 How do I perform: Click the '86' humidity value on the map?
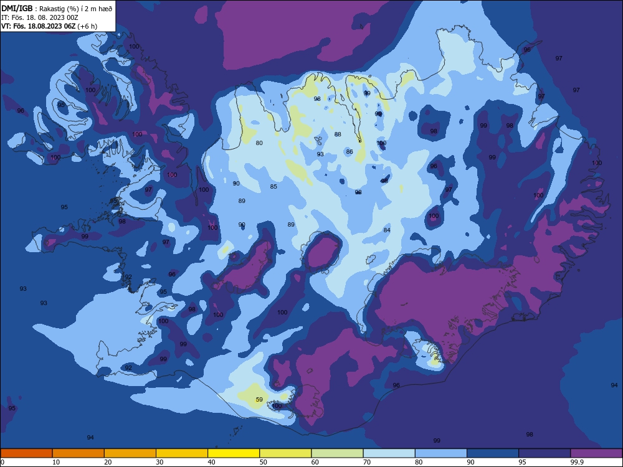click(x=350, y=152)
